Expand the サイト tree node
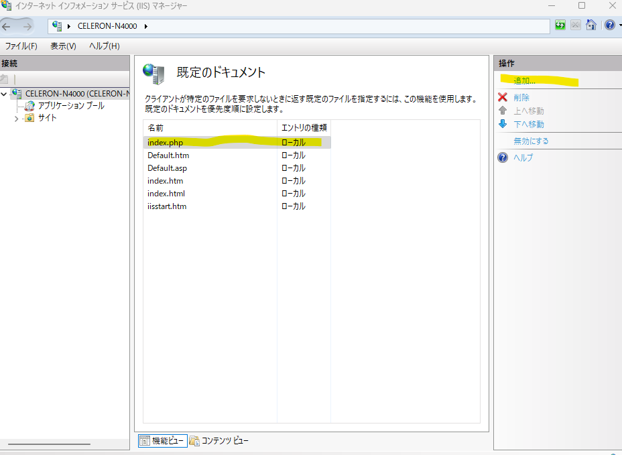Image resolution: width=622 pixels, height=455 pixels. click(16, 119)
